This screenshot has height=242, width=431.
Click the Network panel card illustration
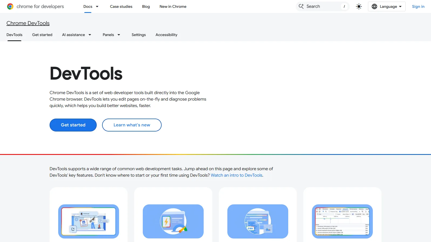(342, 221)
